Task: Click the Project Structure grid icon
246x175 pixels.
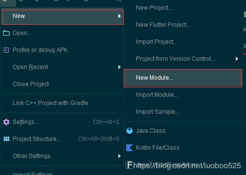Action: click(6, 139)
